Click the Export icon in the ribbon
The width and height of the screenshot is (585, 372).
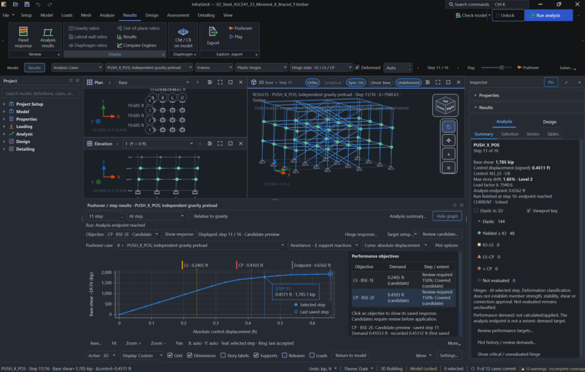pos(213,36)
